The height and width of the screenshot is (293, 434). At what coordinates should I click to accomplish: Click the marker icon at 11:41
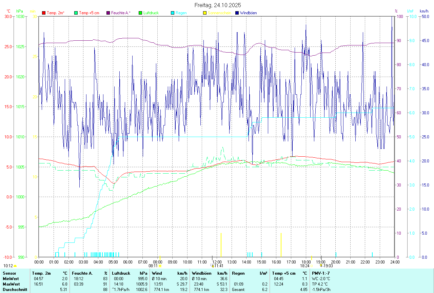pyautogui.click(x=213, y=266)
